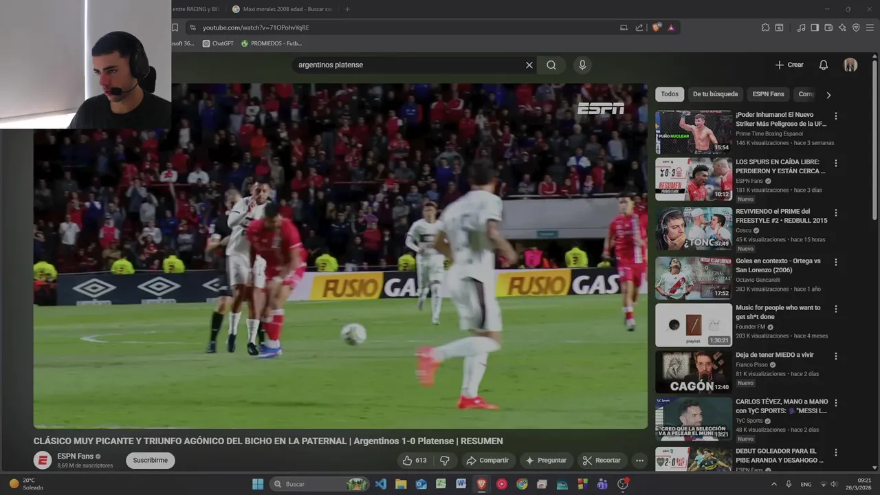Image resolution: width=880 pixels, height=495 pixels.
Task: Click the Recortar button
Action: point(601,461)
